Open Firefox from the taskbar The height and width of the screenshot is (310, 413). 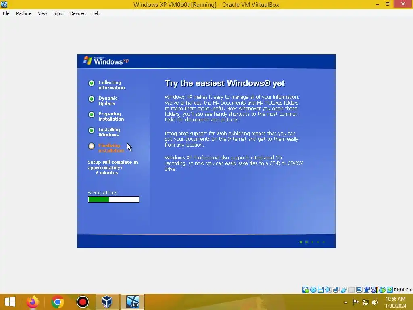tap(33, 302)
